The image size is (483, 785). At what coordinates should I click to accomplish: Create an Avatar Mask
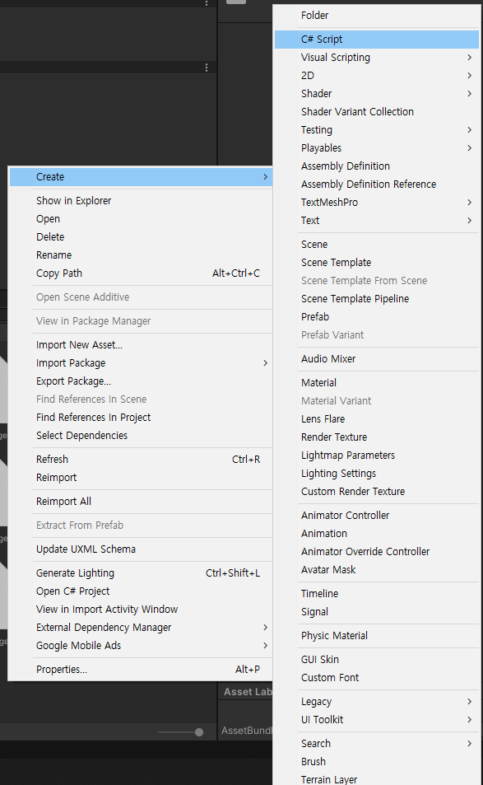(x=377, y=570)
